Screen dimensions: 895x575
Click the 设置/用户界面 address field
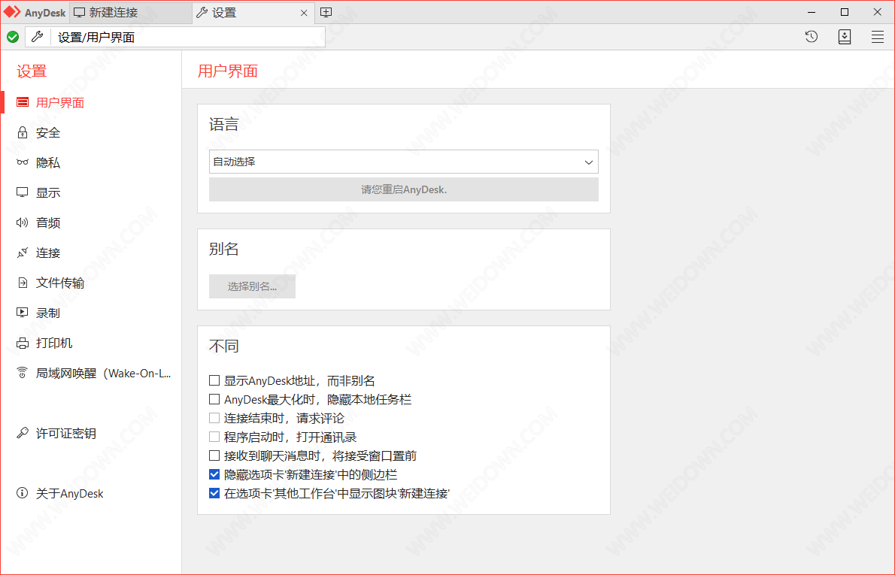tap(188, 37)
